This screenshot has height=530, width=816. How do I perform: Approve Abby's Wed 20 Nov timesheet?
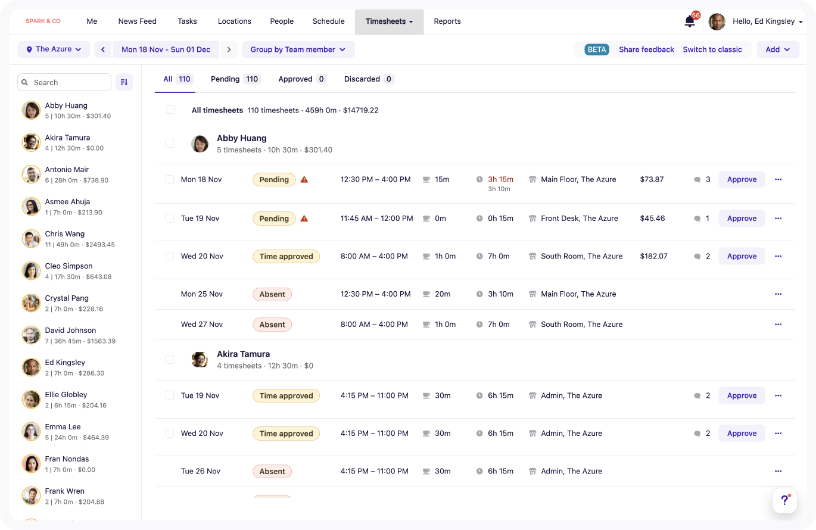(x=742, y=256)
